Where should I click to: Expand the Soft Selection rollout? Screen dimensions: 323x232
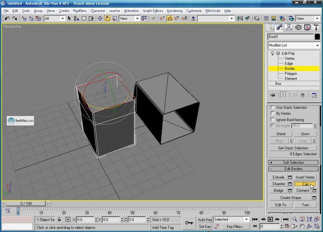(293, 162)
